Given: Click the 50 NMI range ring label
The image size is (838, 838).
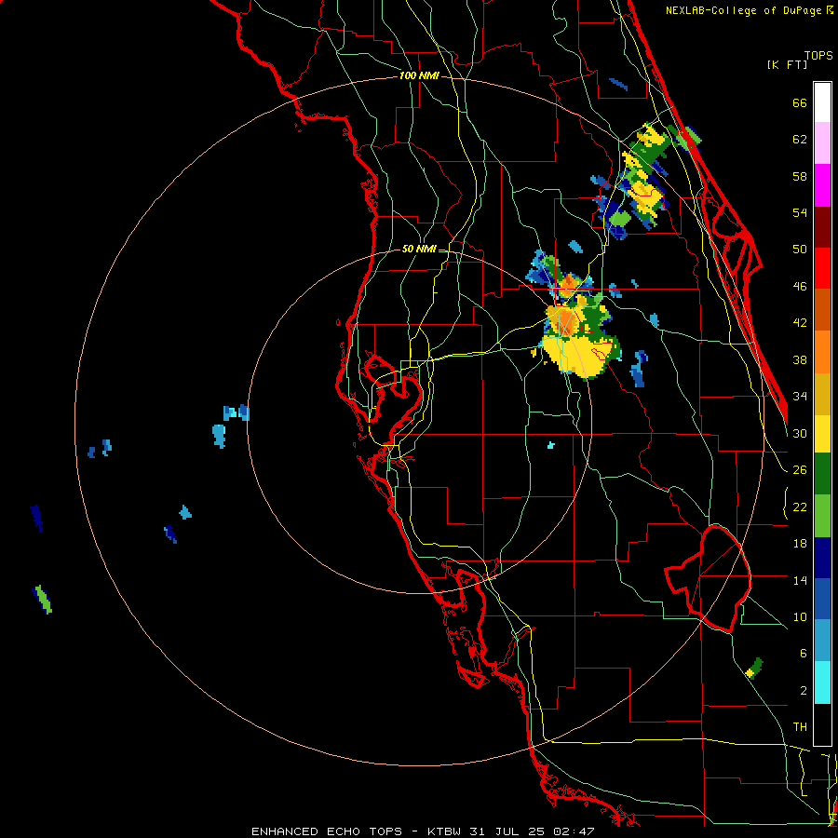Looking at the screenshot, I should coord(419,249).
